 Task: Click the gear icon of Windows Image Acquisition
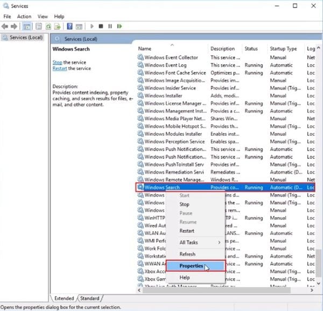(141, 80)
